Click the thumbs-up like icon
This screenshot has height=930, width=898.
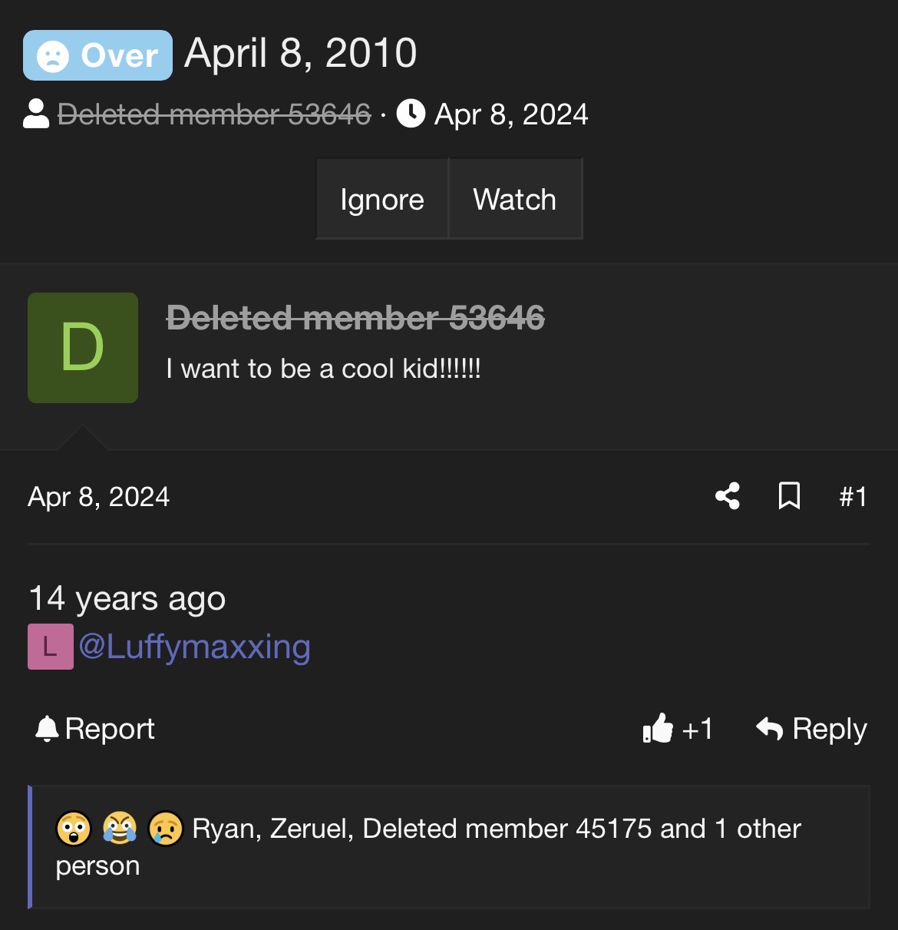pyautogui.click(x=658, y=728)
